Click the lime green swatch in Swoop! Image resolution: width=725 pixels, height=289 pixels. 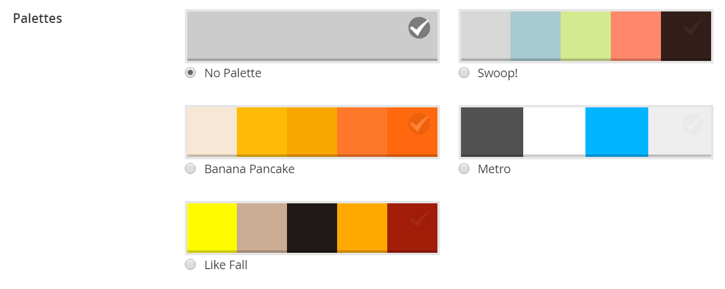(x=585, y=36)
